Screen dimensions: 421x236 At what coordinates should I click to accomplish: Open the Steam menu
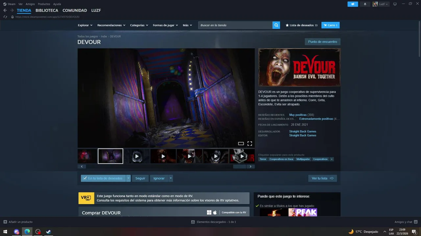click(12, 4)
